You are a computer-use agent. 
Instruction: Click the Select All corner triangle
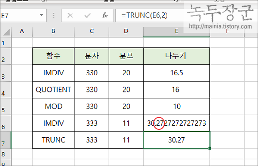[6, 32]
